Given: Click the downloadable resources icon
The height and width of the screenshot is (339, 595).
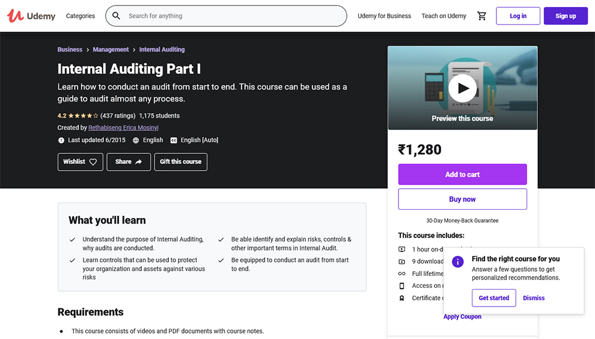Looking at the screenshot, I should 401,261.
